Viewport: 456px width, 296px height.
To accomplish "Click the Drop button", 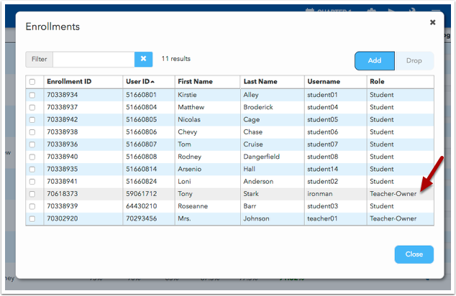I will 414,61.
